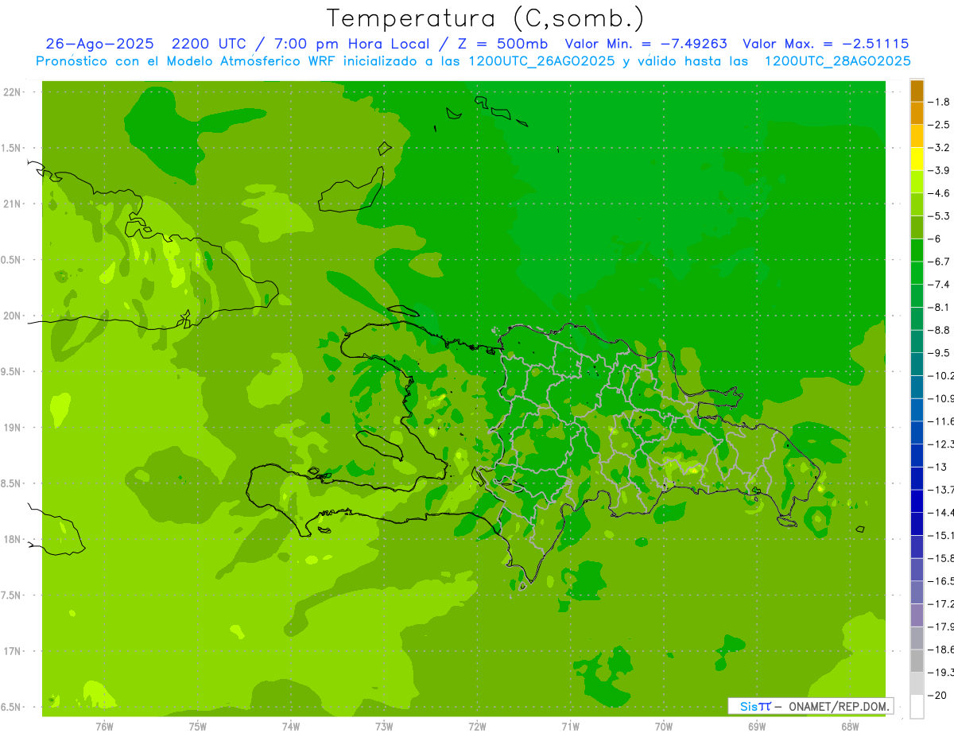Click the '-7.4' colorbar label
The height and width of the screenshot is (737, 954).
(x=939, y=285)
